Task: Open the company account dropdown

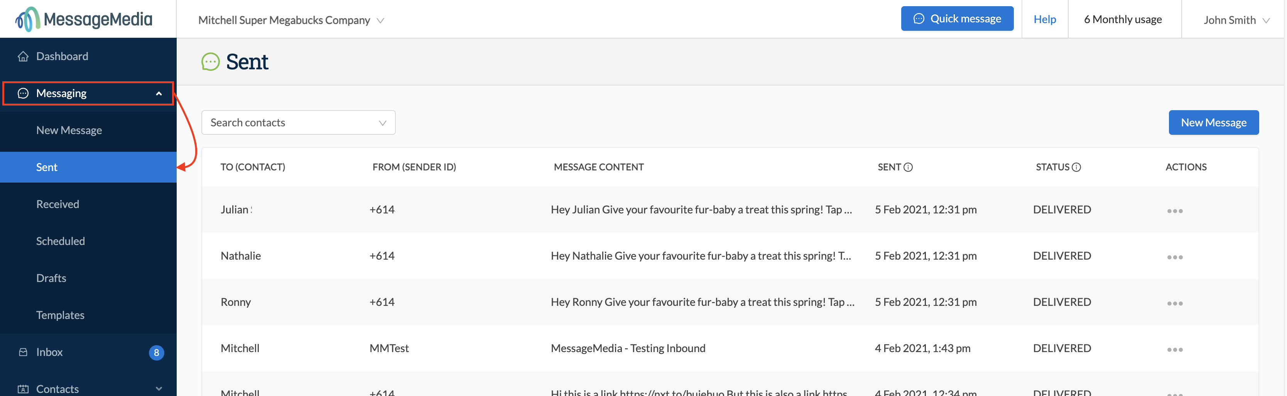Action: [291, 20]
